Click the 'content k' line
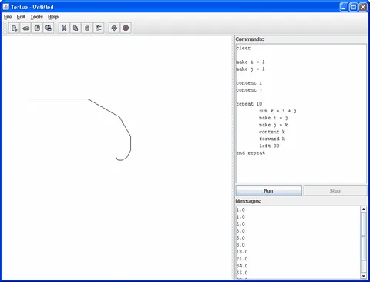This screenshot has height=282, width=370. click(x=272, y=132)
